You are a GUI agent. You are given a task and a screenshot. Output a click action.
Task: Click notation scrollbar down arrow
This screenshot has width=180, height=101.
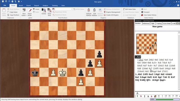click(179, 89)
